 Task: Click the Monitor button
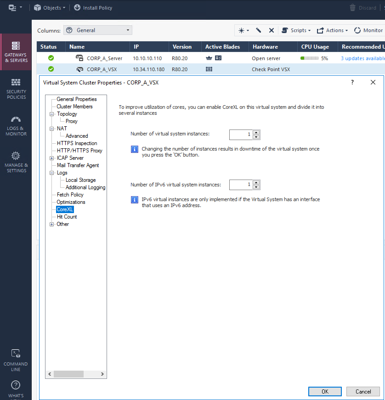(368, 30)
